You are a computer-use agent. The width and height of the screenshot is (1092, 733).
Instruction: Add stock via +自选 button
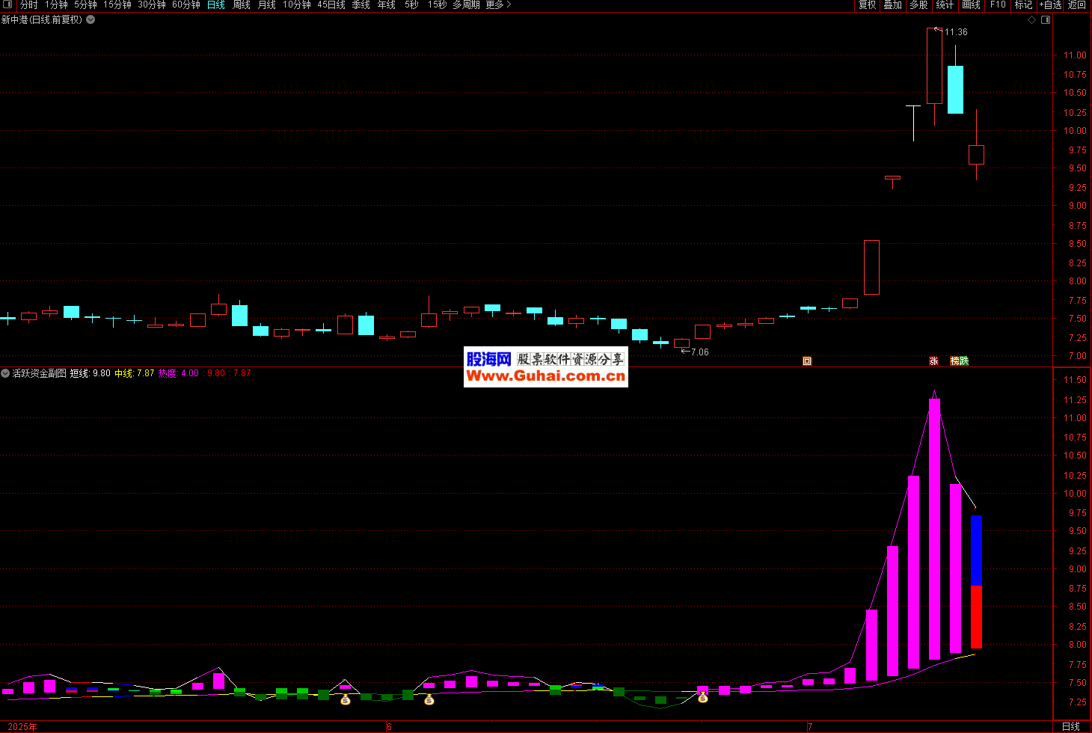click(x=1050, y=5)
